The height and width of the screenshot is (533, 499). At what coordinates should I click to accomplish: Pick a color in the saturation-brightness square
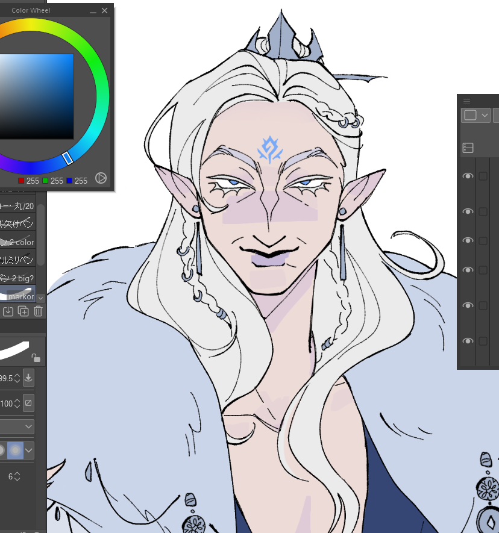pyautogui.click(x=37, y=96)
